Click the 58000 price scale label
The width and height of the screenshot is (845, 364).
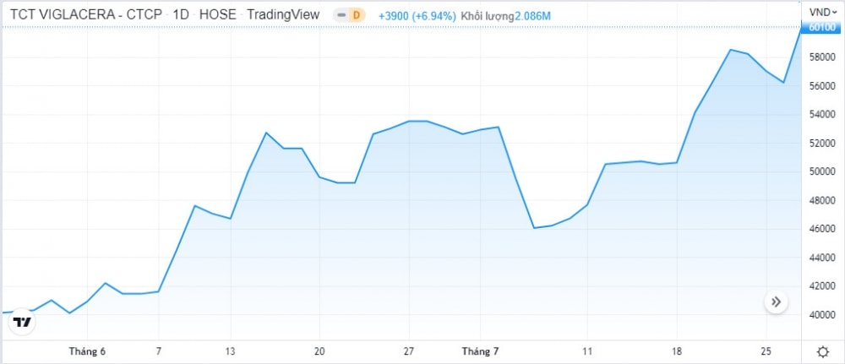point(822,57)
